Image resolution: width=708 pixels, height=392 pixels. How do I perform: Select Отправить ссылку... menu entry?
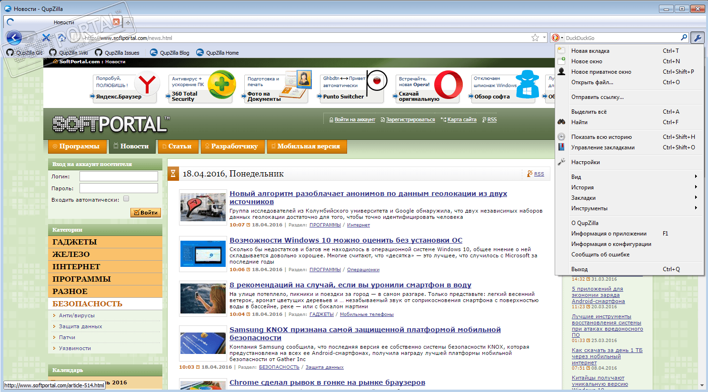[x=629, y=97]
